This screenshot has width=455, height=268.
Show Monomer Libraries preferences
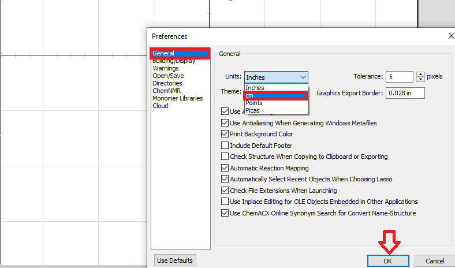tap(178, 98)
